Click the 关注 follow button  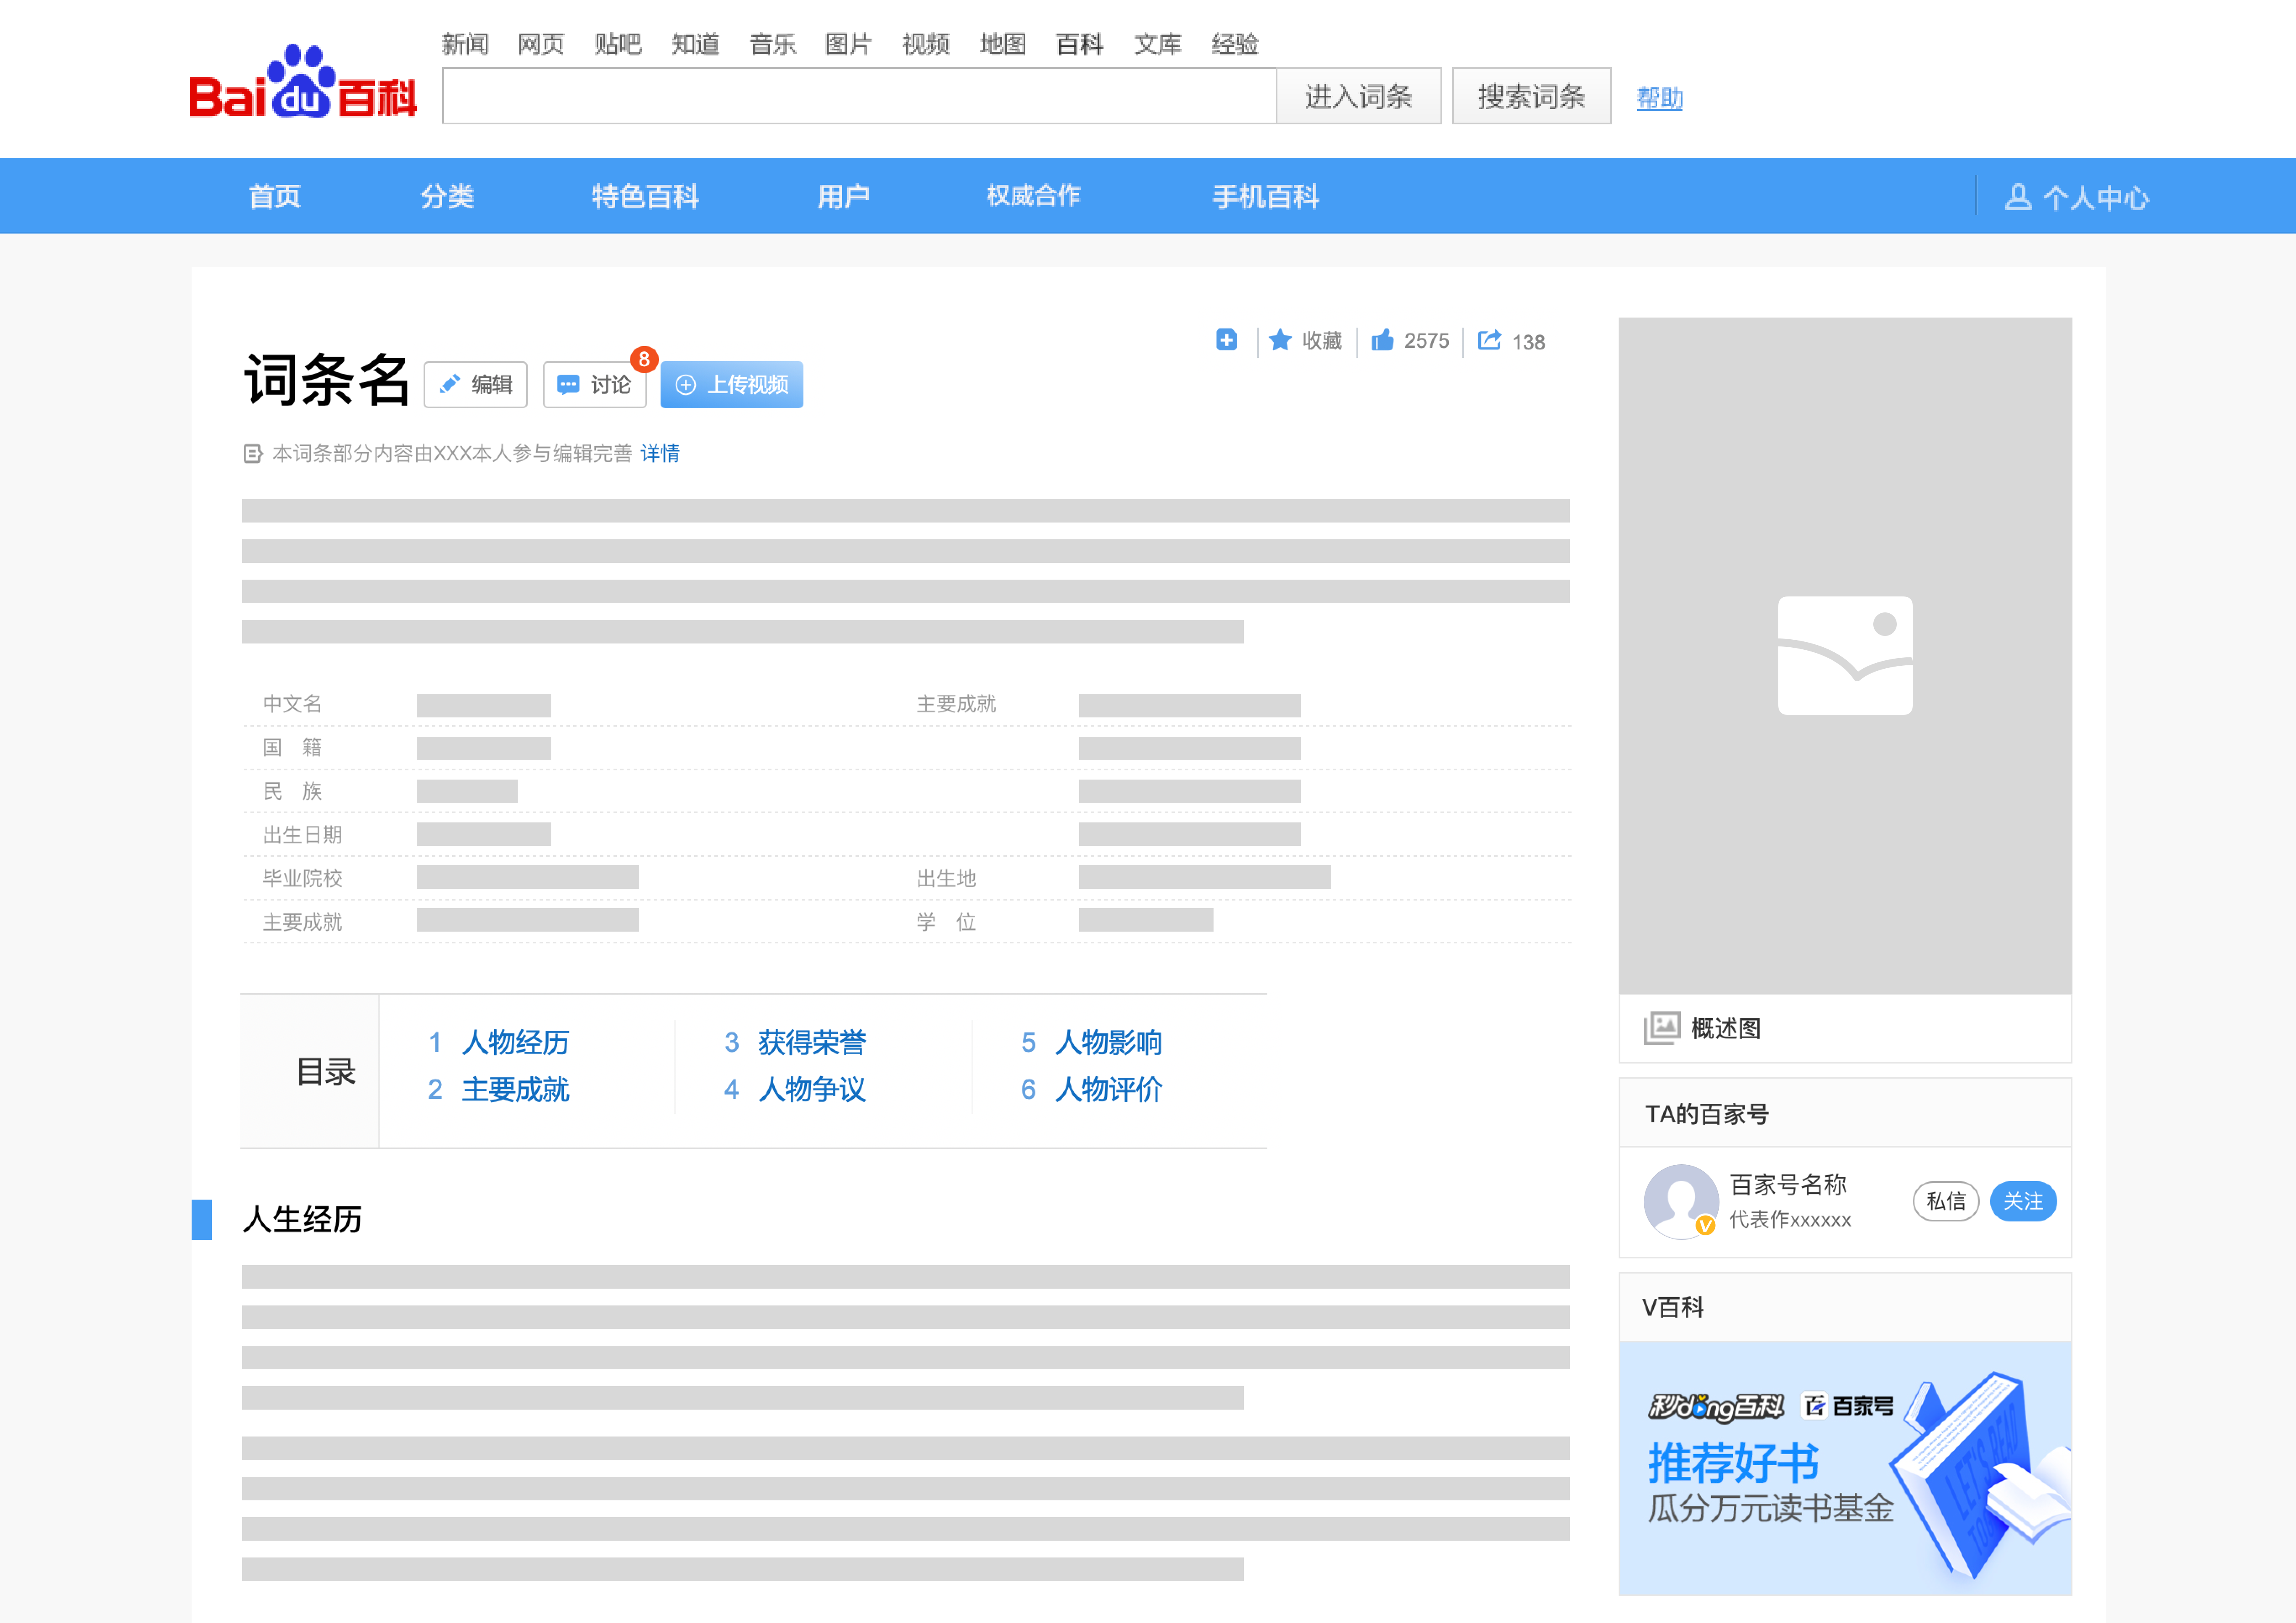pyautogui.click(x=2023, y=1200)
